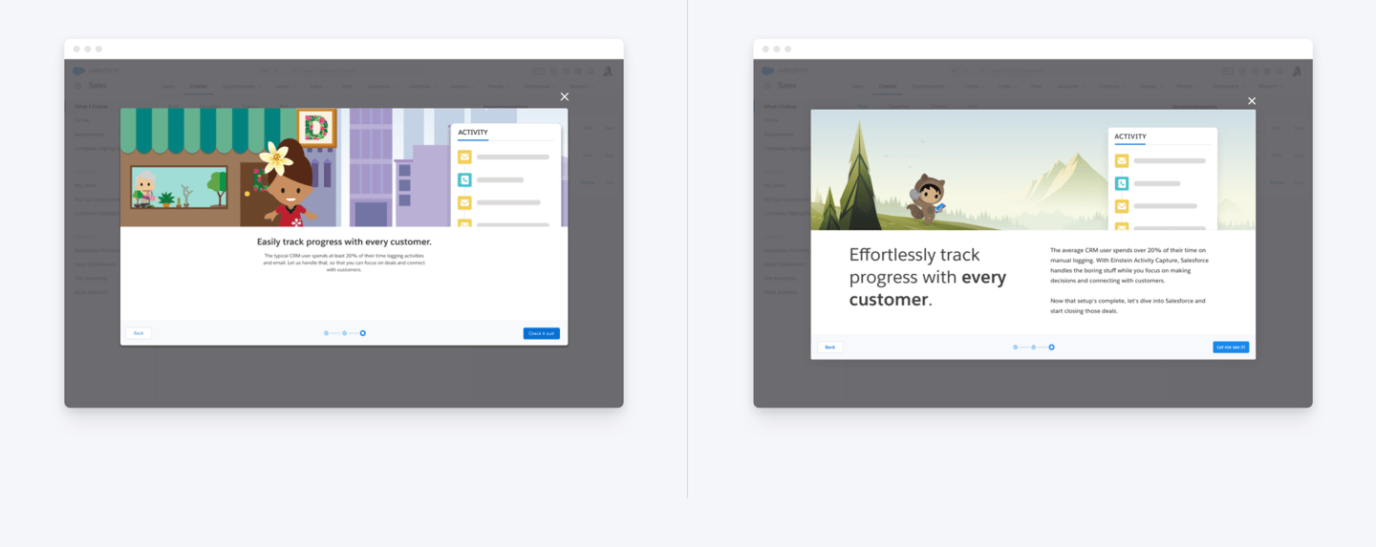Open the Chatter tab behind the storefront dialog

coord(199,86)
